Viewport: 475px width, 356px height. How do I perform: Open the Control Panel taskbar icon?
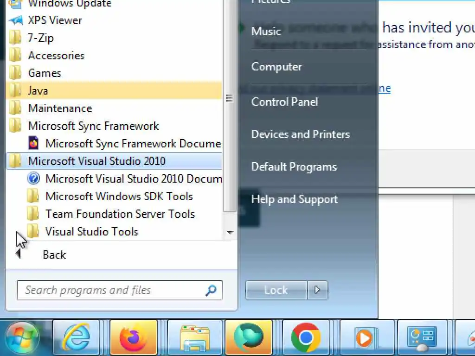422,337
